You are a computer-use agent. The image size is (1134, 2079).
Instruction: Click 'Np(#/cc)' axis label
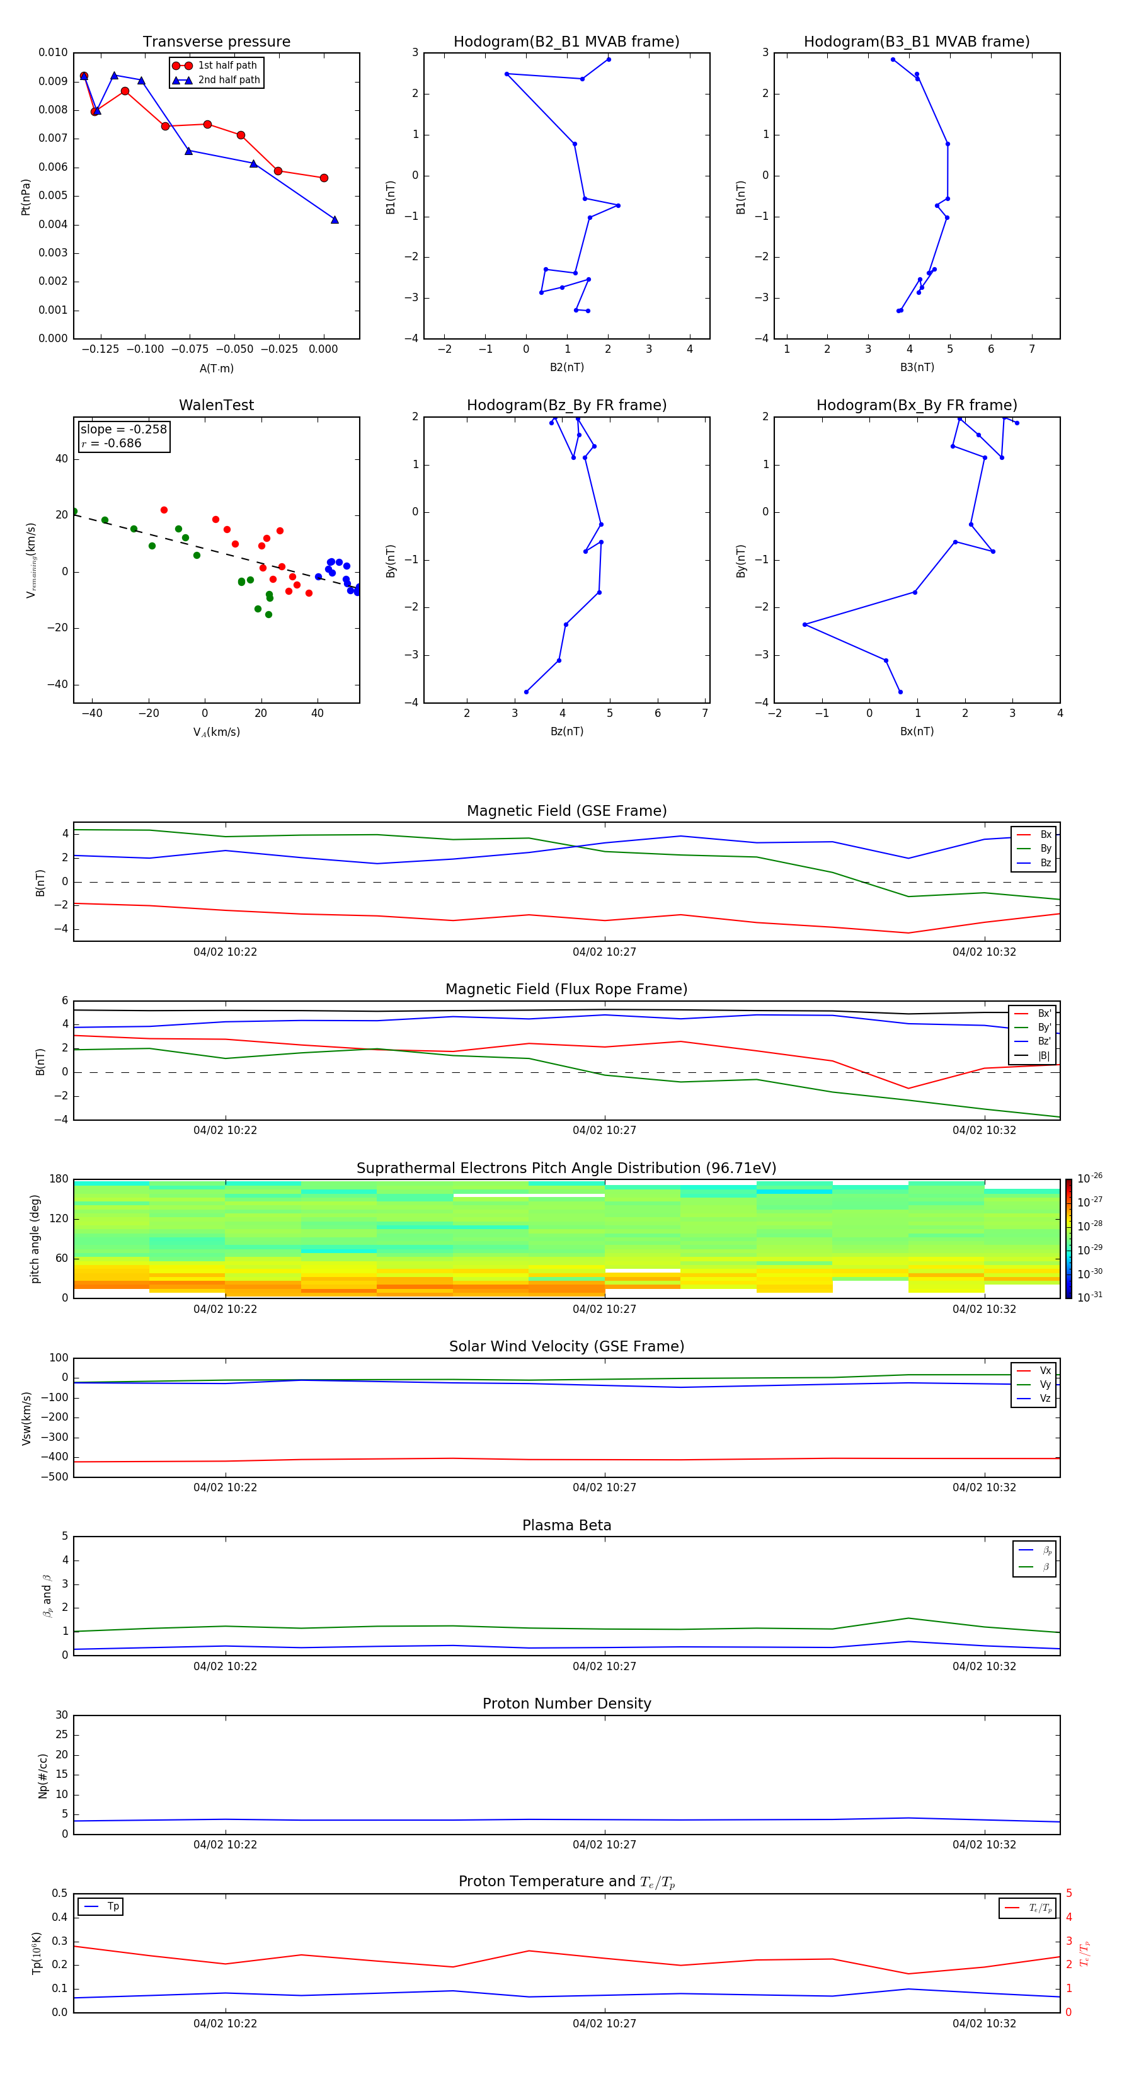pos(43,1775)
